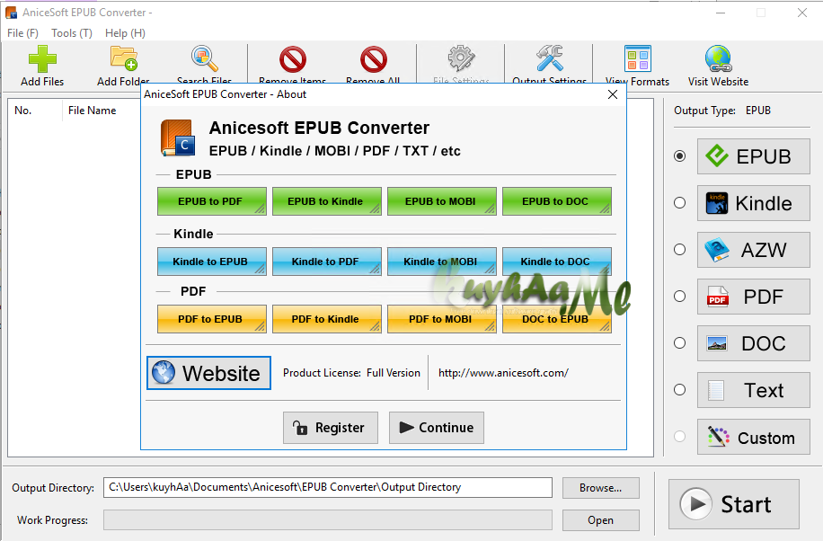Image resolution: width=823 pixels, height=541 pixels.
Task: Click the Kindle to EPUB button
Action: [x=211, y=262]
